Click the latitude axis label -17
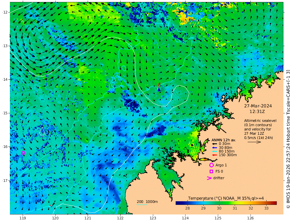Screen dimensions: 290x224 click(6, 181)
